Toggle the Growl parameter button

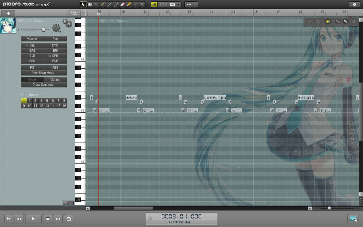(x=32, y=79)
